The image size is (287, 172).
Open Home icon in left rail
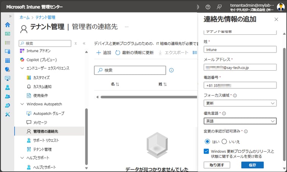(8, 25)
